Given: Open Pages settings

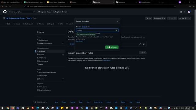Looking at the screenshot, I should pyautogui.click(x=41, y=64).
